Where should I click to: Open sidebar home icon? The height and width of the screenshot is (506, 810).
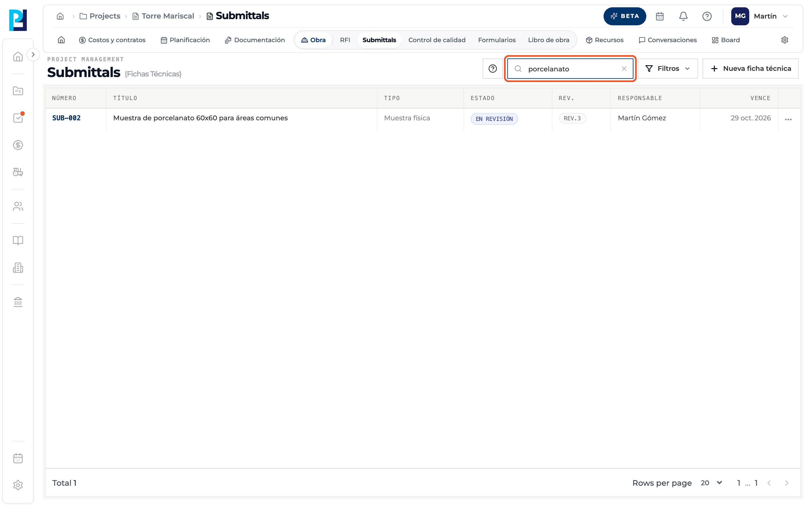pos(18,57)
